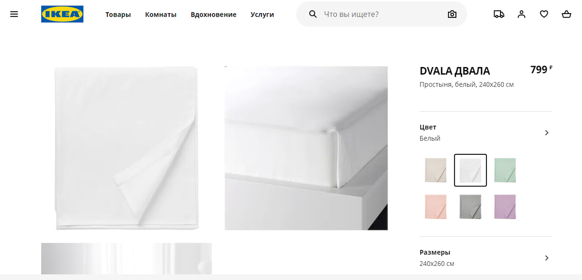The image size is (582, 280).
Task: Open the hamburger menu
Action: click(x=14, y=14)
